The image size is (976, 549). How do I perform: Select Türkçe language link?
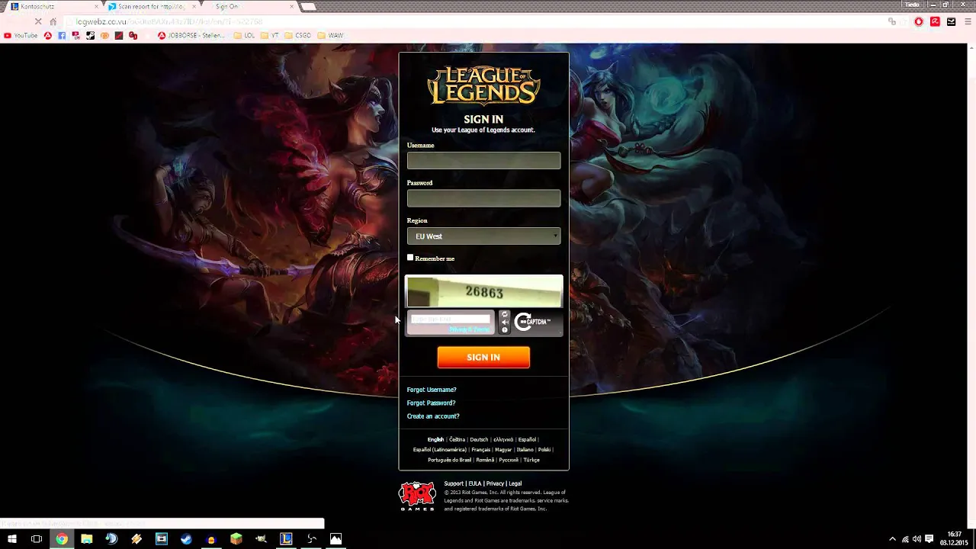(531, 460)
